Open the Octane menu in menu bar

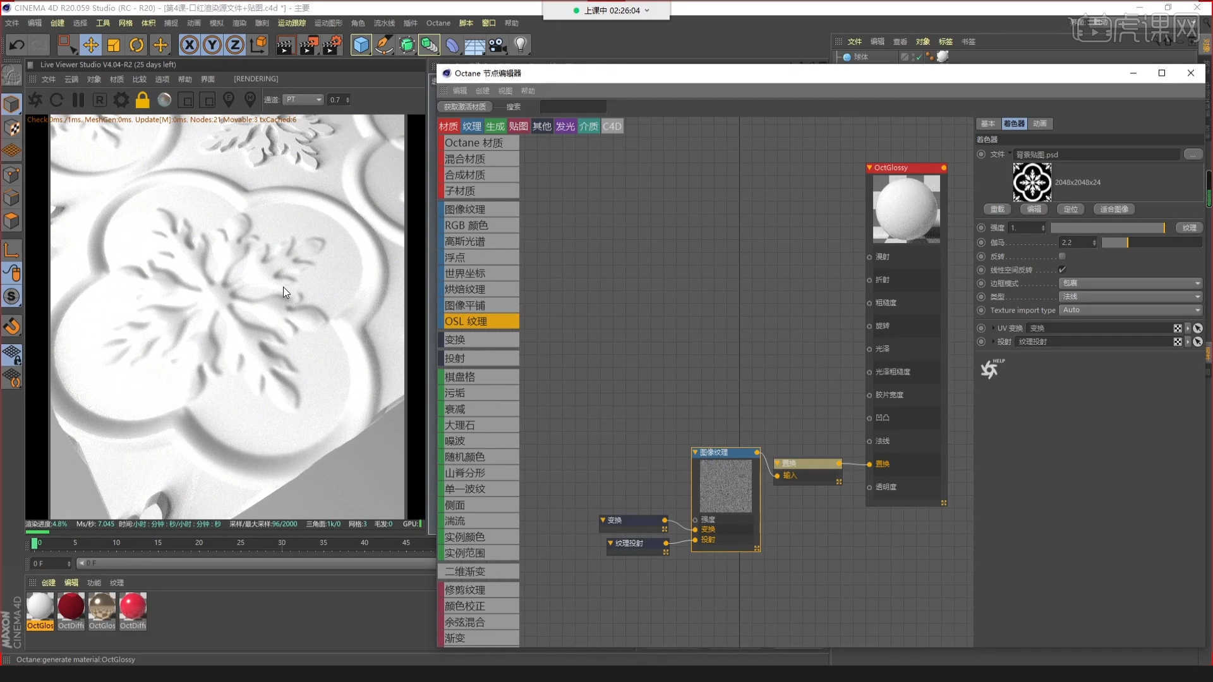(x=438, y=23)
